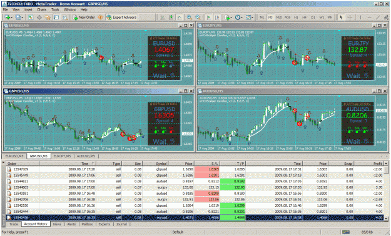Toggle the Market Watch window icon

31,17
